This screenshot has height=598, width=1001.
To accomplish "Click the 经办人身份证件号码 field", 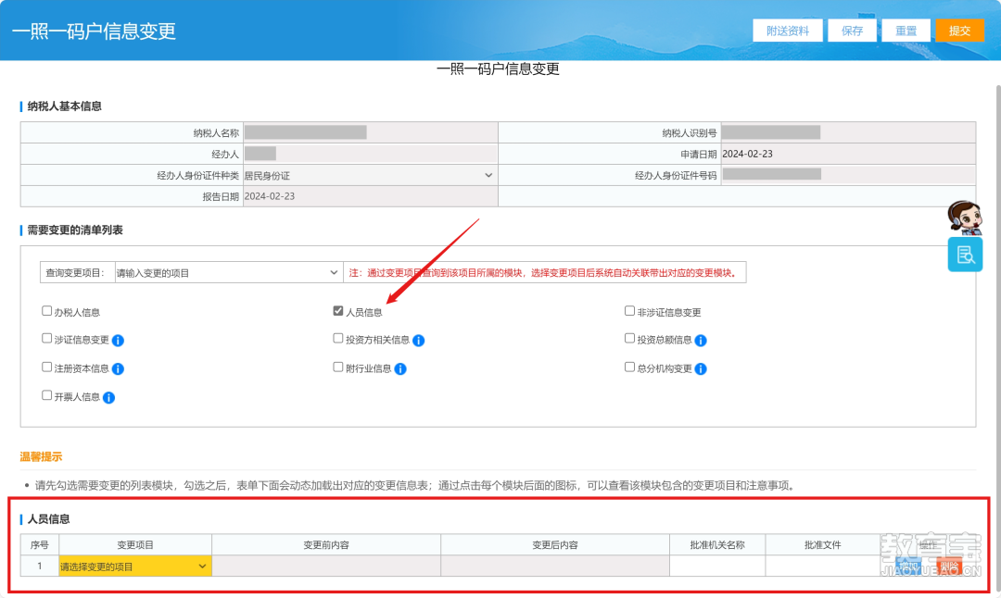I will 848,175.
